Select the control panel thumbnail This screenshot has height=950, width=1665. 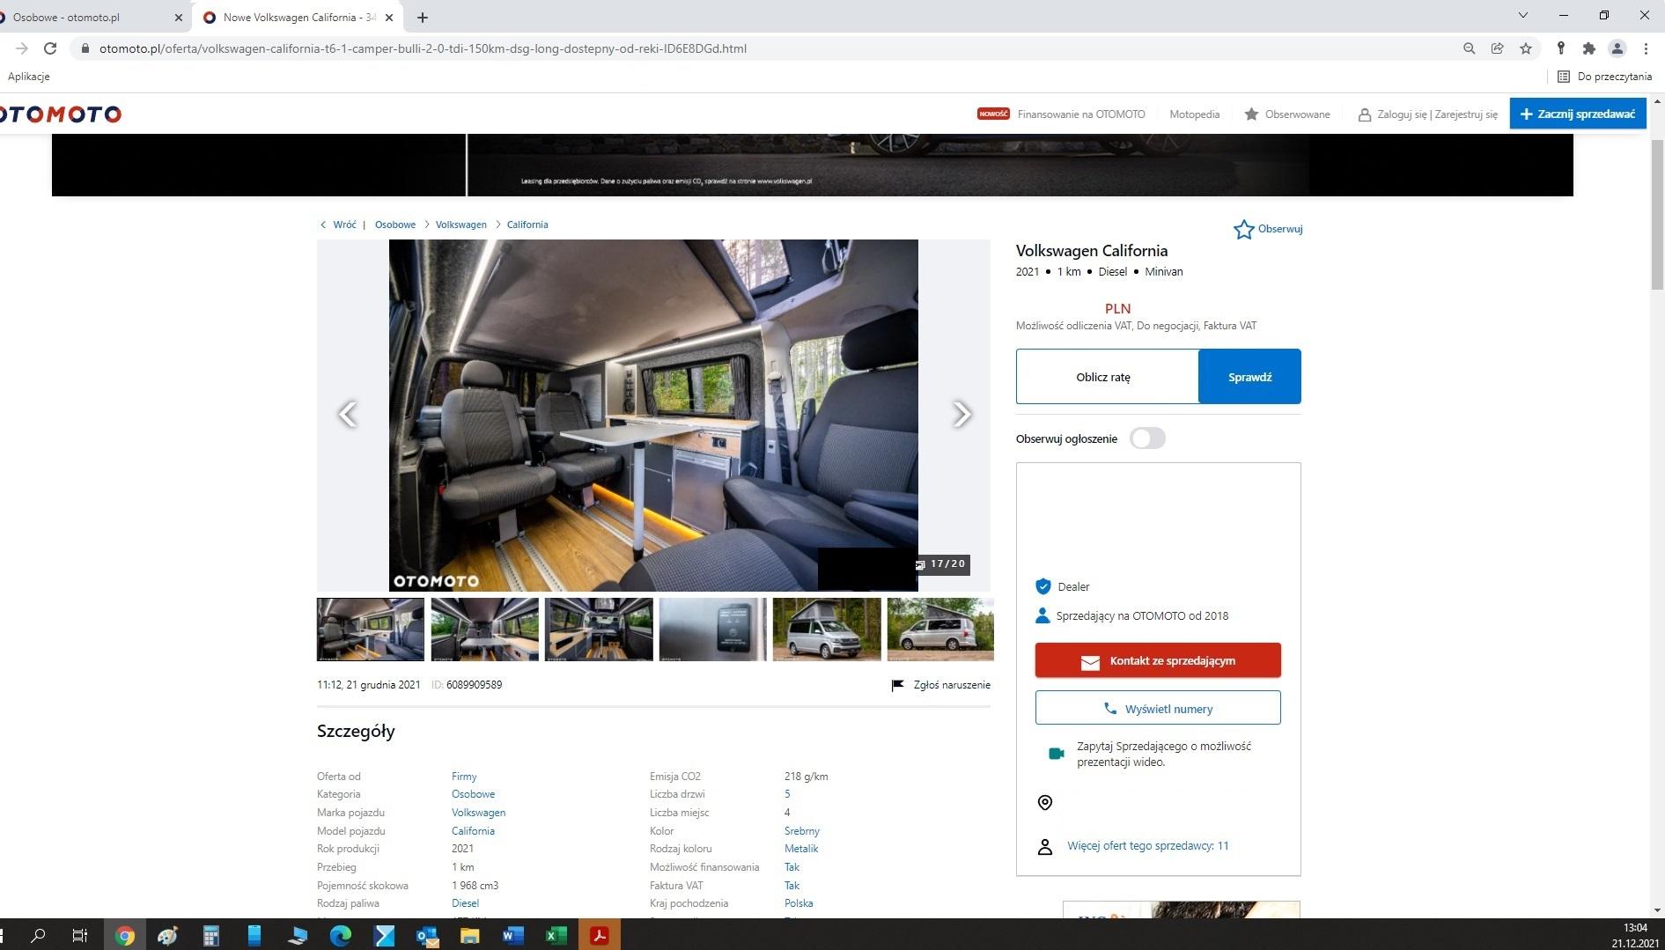[712, 630]
